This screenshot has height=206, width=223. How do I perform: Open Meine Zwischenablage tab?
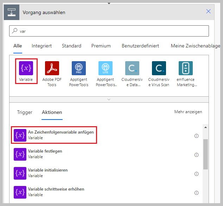point(196,46)
